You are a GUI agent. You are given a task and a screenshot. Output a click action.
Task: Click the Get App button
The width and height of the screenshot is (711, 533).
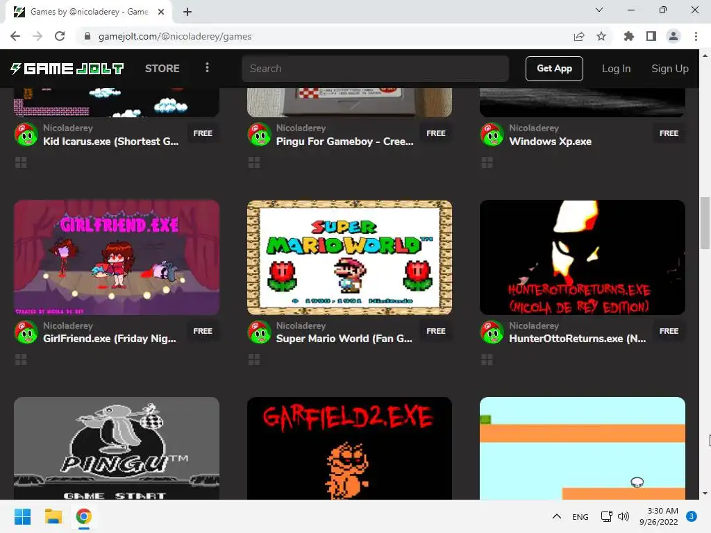[x=554, y=69]
